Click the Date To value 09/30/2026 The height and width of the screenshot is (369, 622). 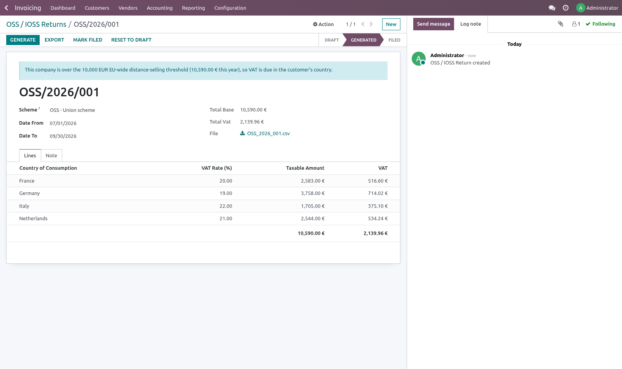[x=63, y=136]
